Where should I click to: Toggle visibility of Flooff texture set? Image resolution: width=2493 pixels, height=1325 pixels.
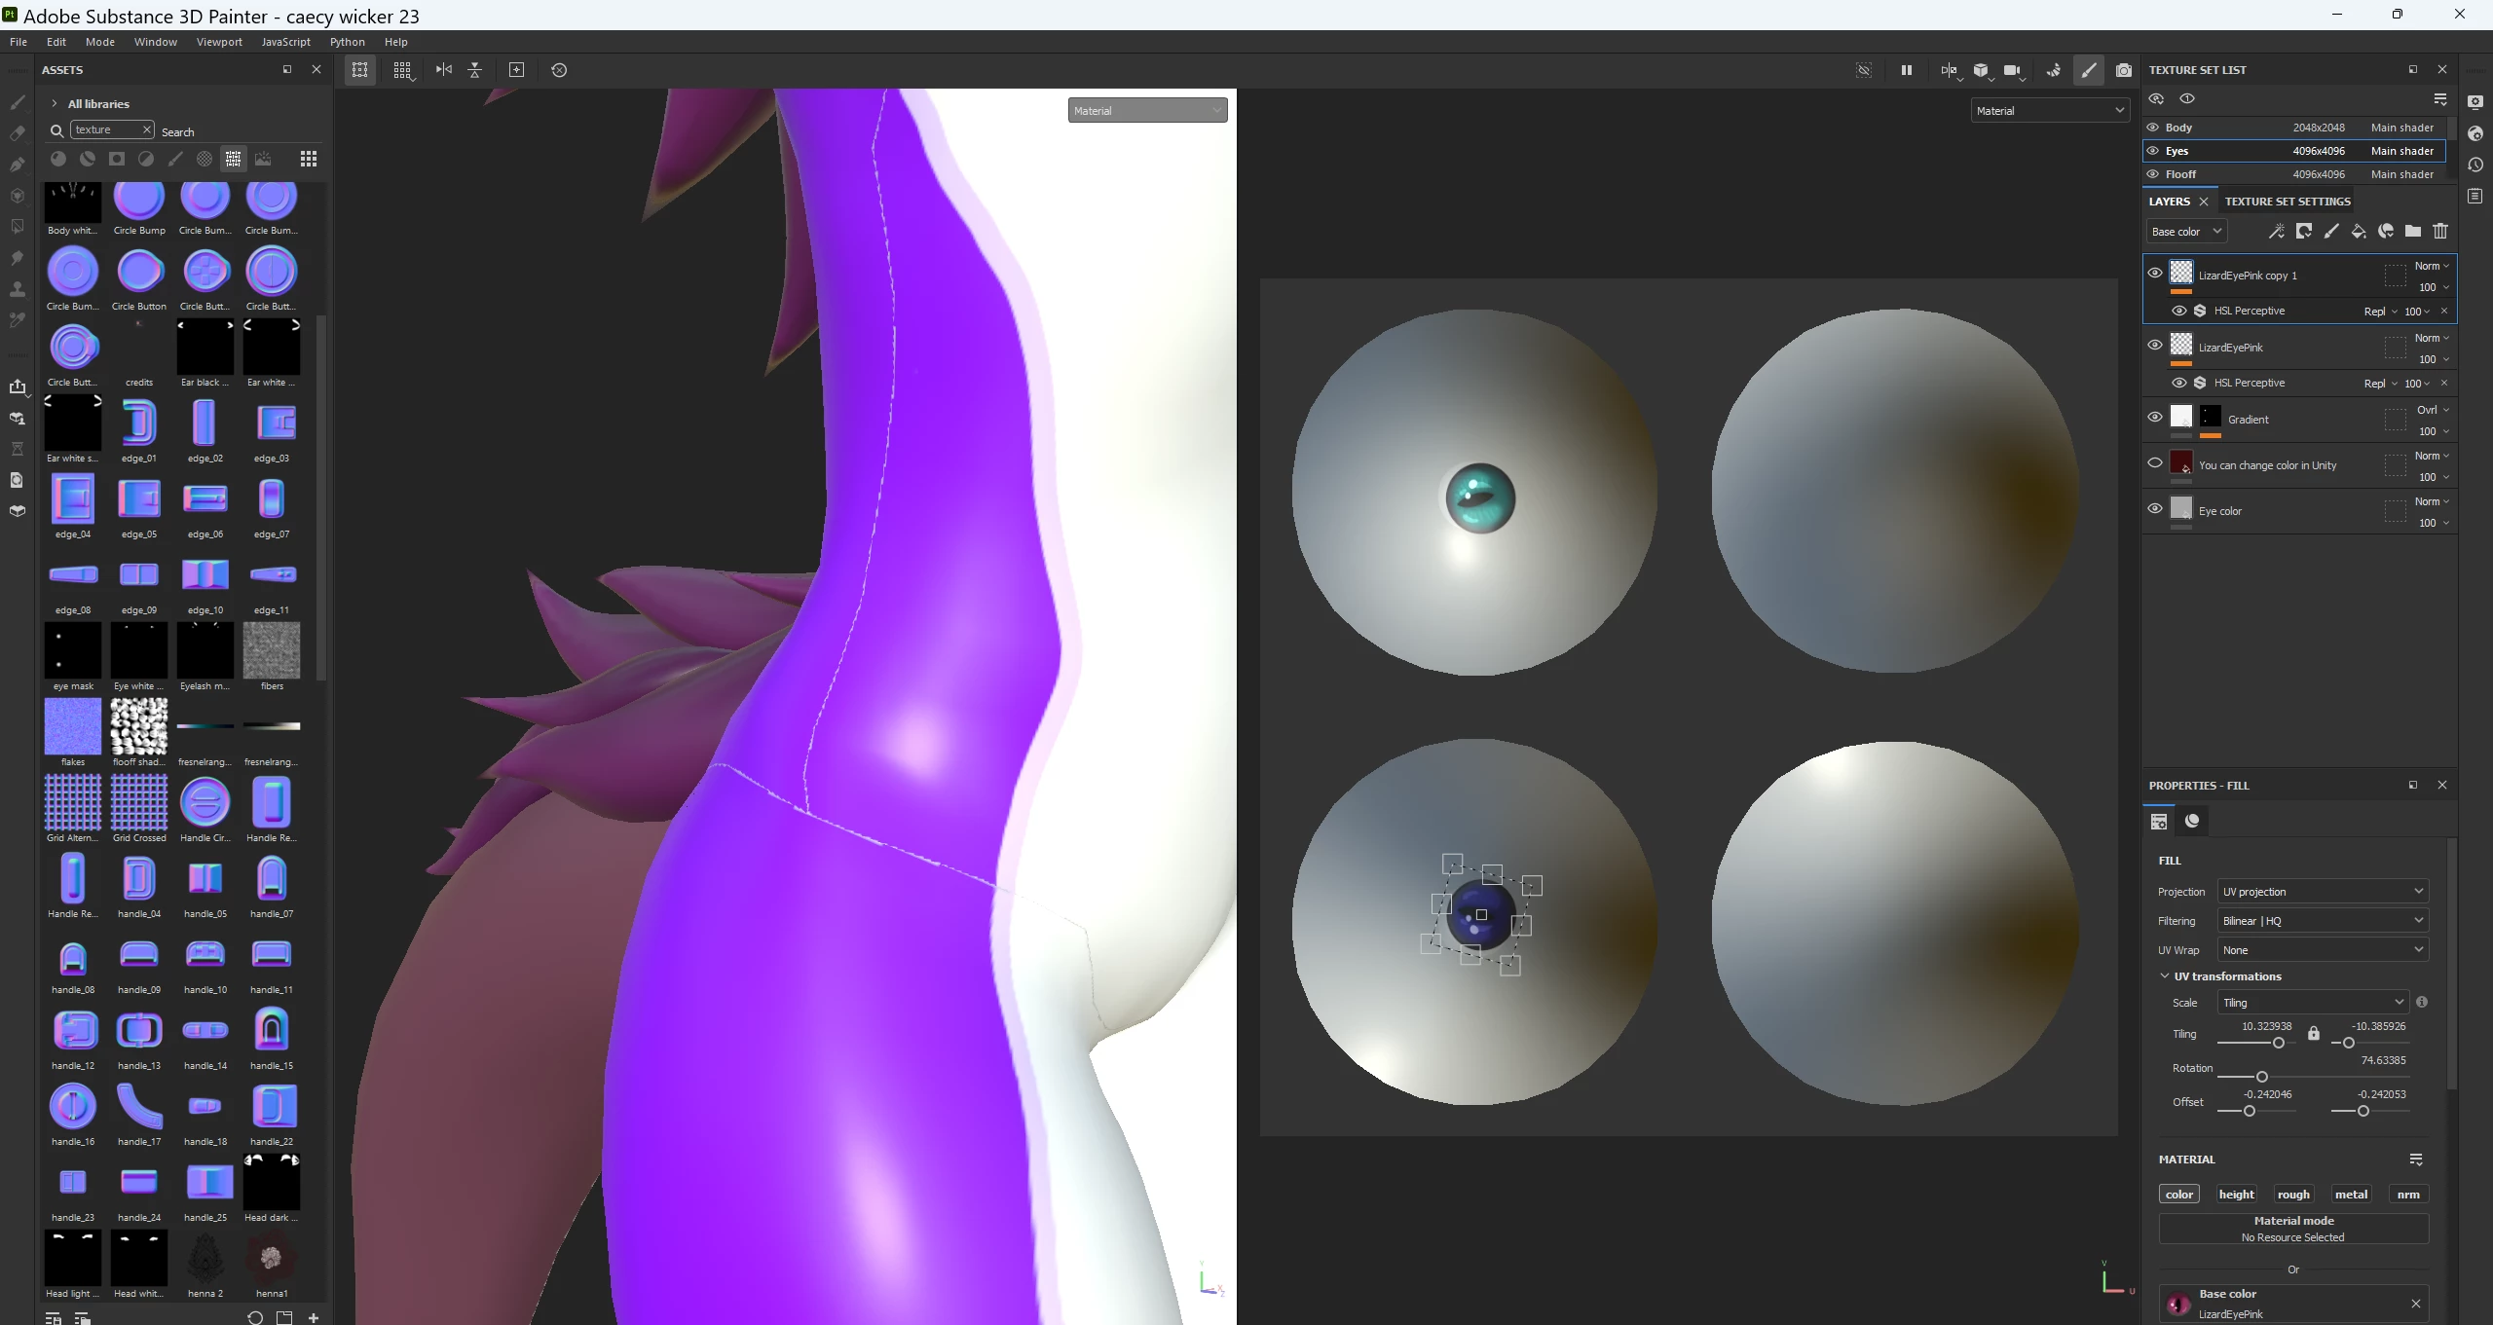tap(2153, 174)
